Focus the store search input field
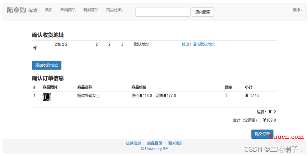The image size is (308, 156). pyautogui.click(x=163, y=12)
